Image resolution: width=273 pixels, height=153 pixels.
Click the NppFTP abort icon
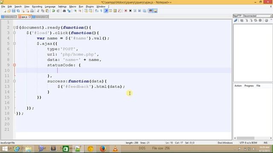click(260, 20)
